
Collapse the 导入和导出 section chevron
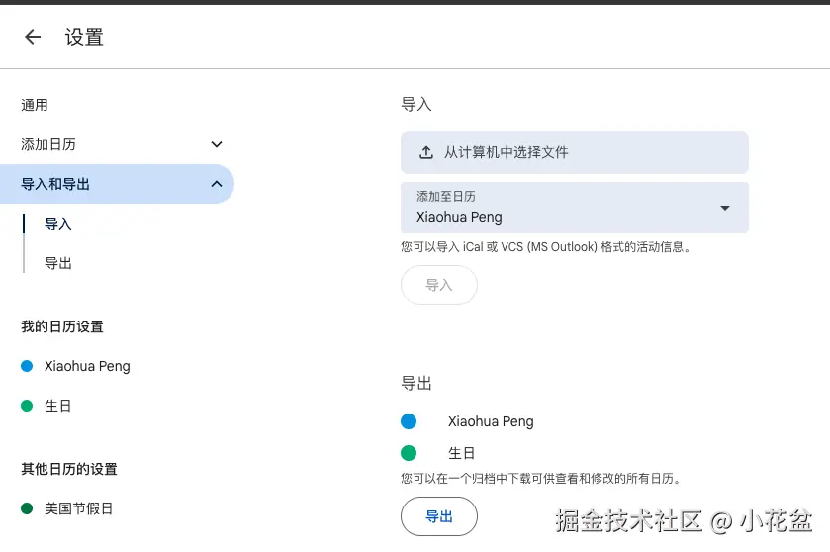[217, 184]
